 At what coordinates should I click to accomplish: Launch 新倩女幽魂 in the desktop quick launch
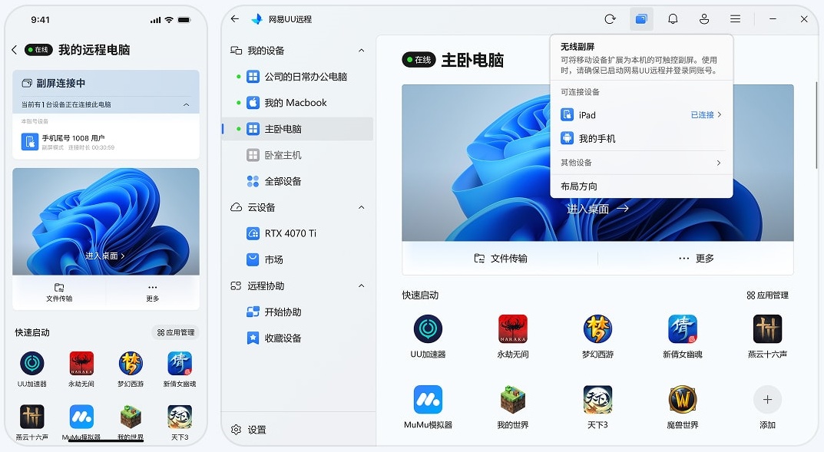click(682, 329)
